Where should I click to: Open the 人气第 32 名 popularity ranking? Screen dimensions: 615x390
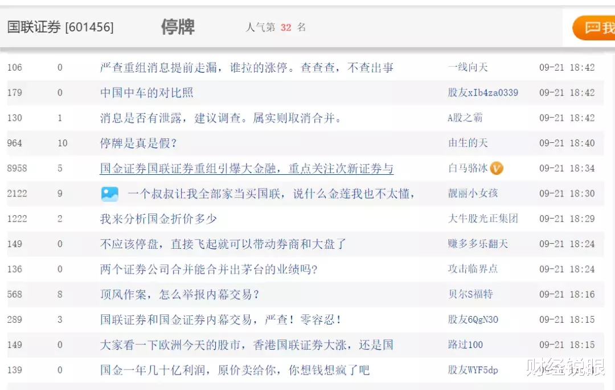tap(275, 27)
